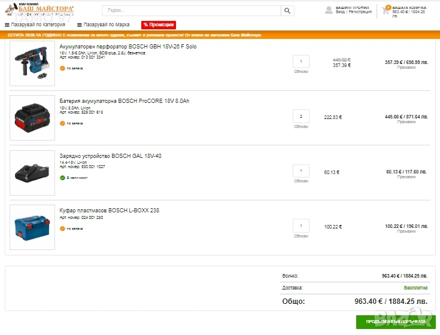
Task: Open the % Промоции tab
Action: click(x=159, y=25)
